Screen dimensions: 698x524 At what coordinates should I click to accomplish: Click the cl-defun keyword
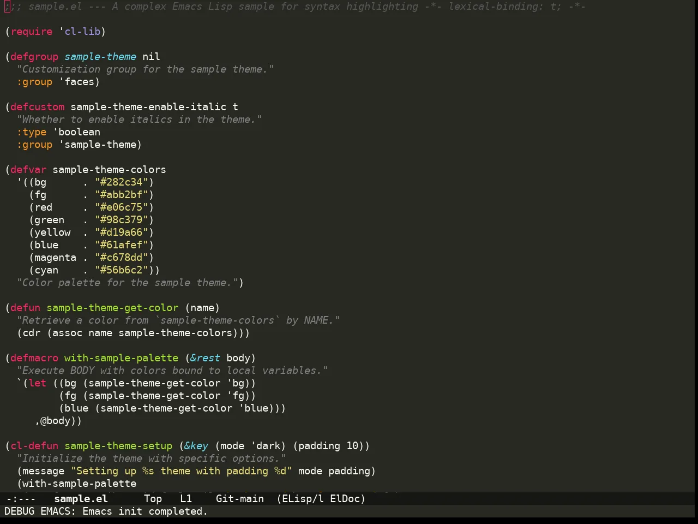click(x=34, y=446)
